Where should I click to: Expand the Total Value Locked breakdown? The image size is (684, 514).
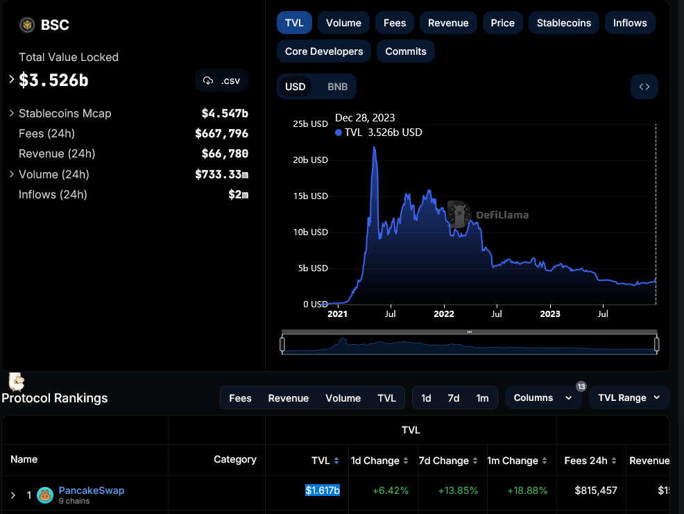[12, 80]
